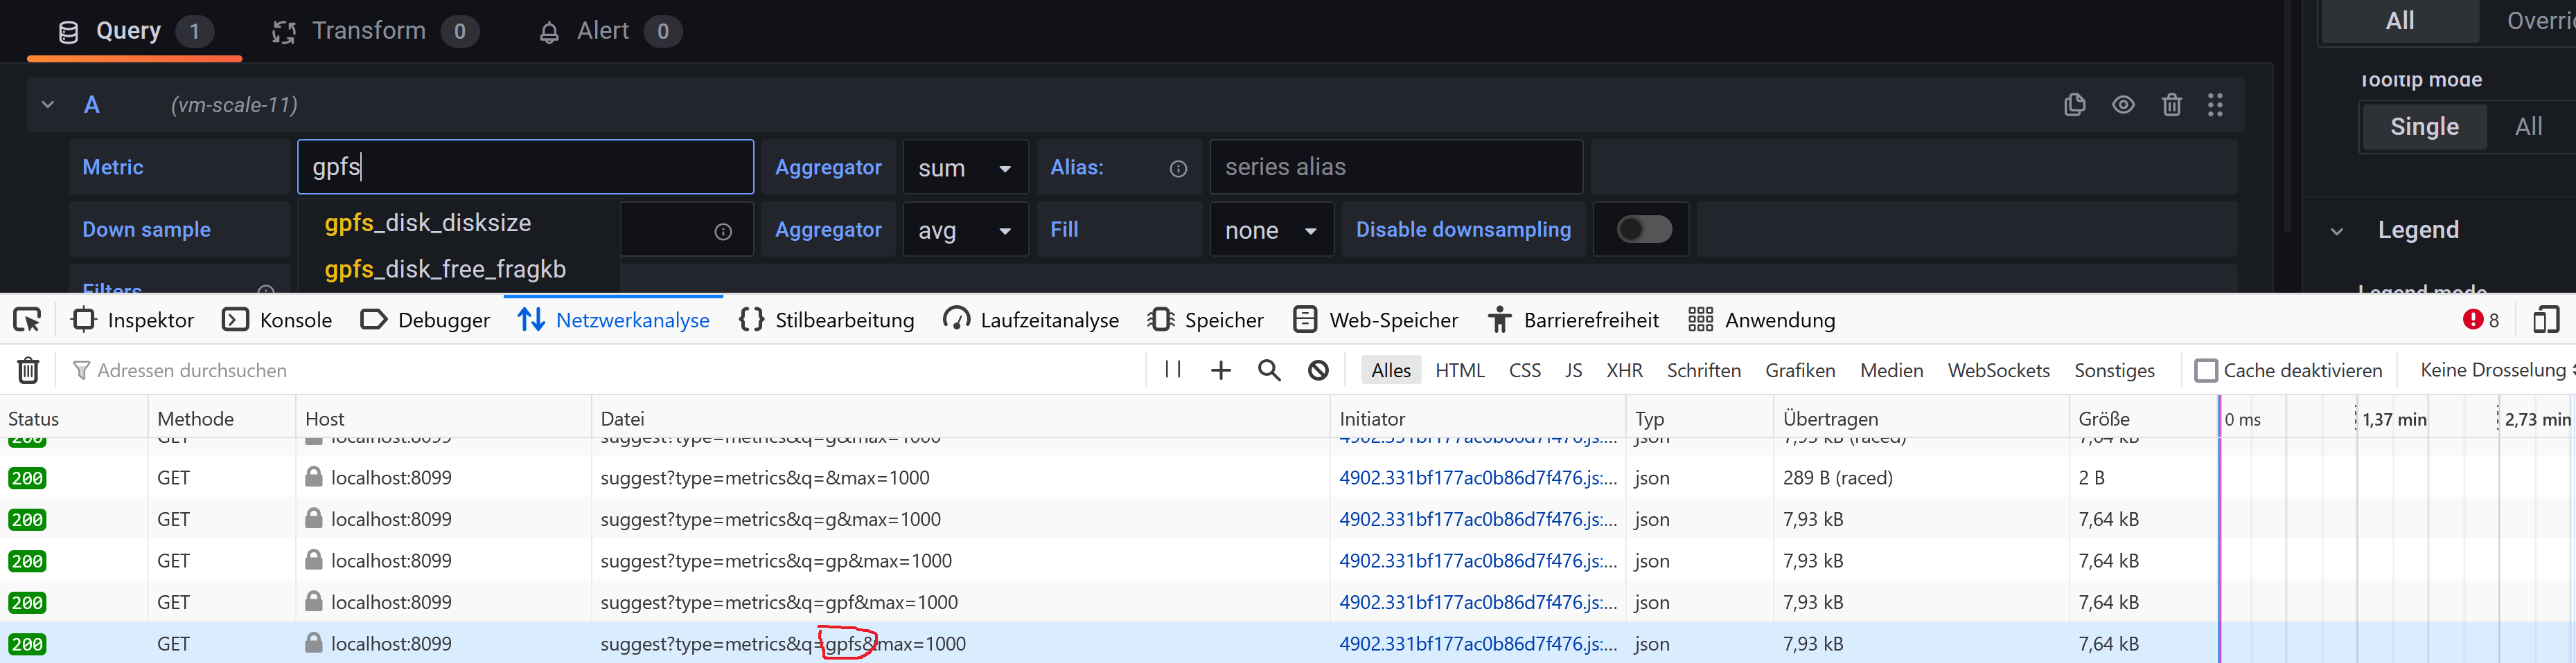The height and width of the screenshot is (663, 2576).
Task: Enable request blocking via the block icon
Action: (x=1317, y=370)
